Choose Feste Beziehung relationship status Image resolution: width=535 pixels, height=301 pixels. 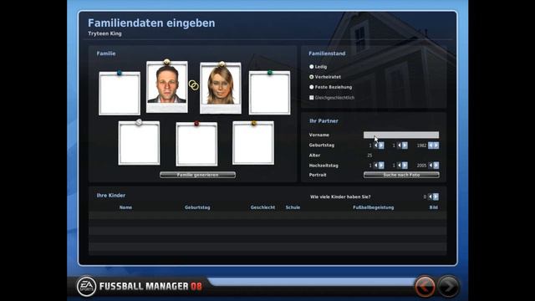click(312, 87)
